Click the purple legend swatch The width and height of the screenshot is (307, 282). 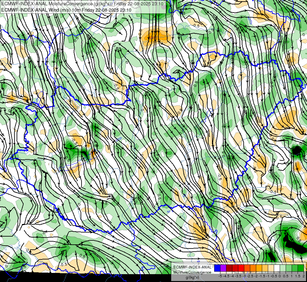pyautogui.click(x=223, y=268)
